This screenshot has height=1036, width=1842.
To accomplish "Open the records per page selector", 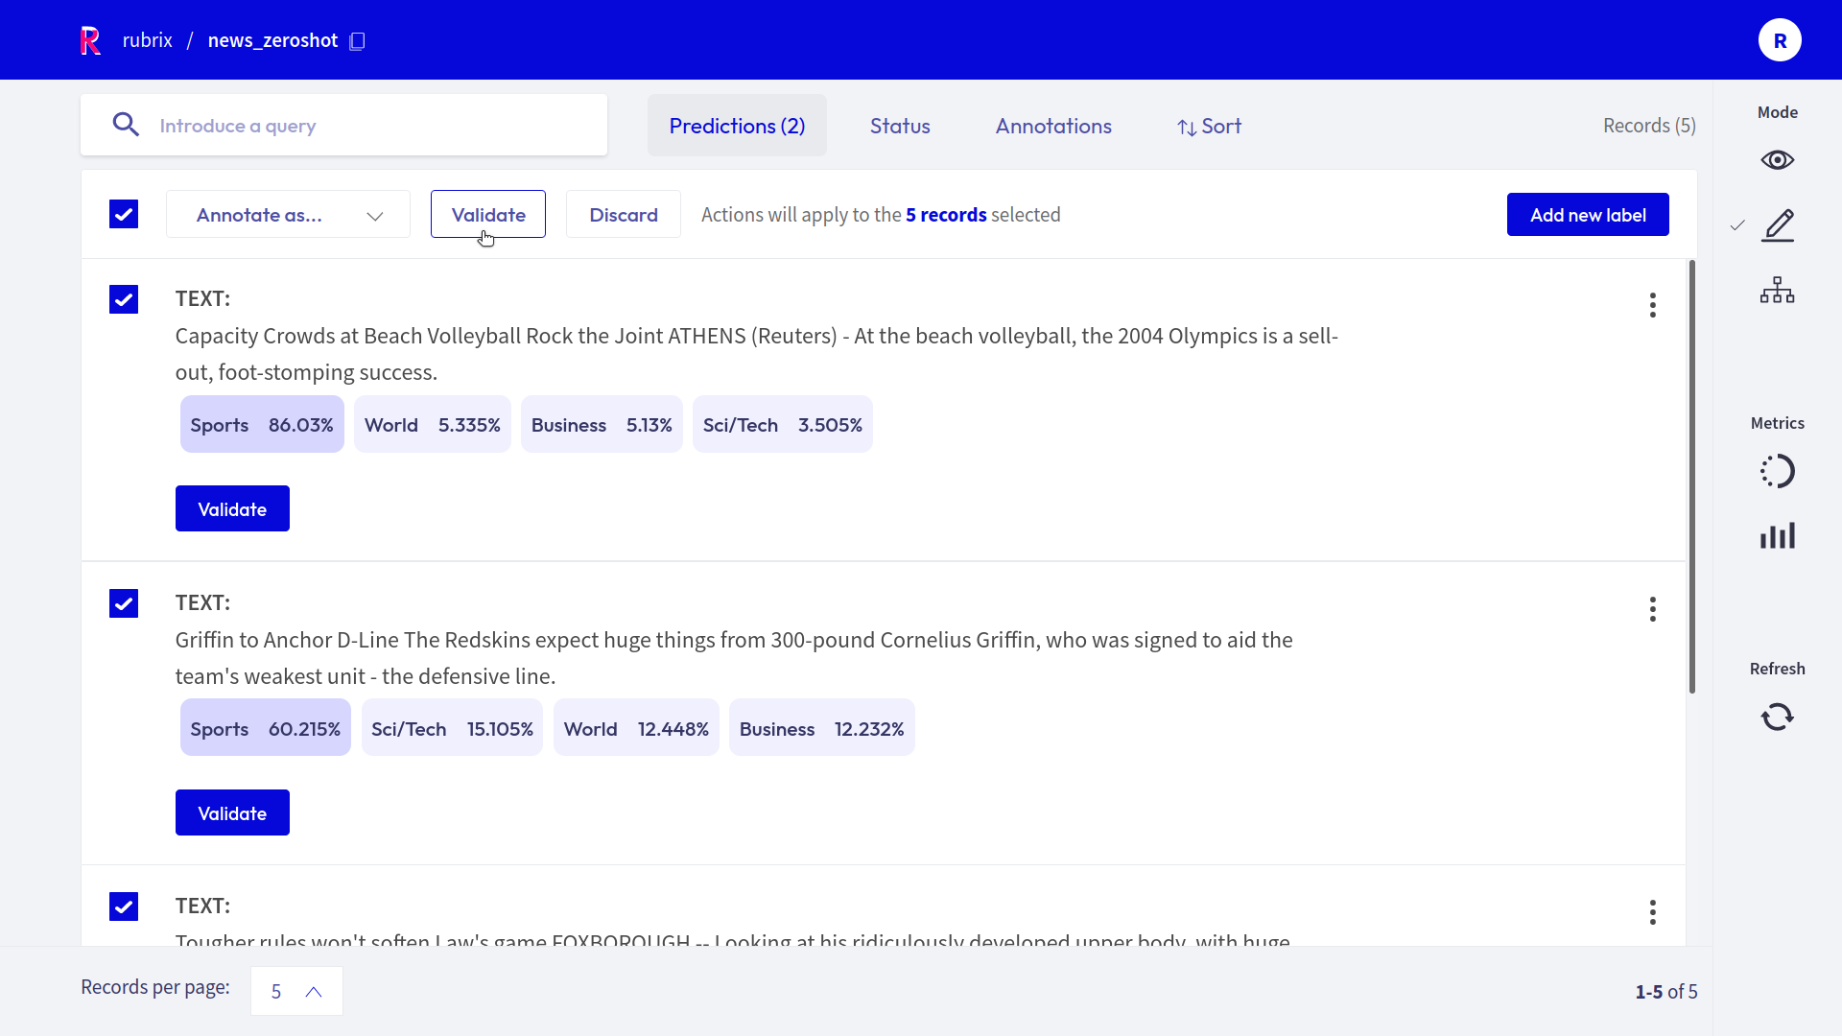I will [296, 991].
